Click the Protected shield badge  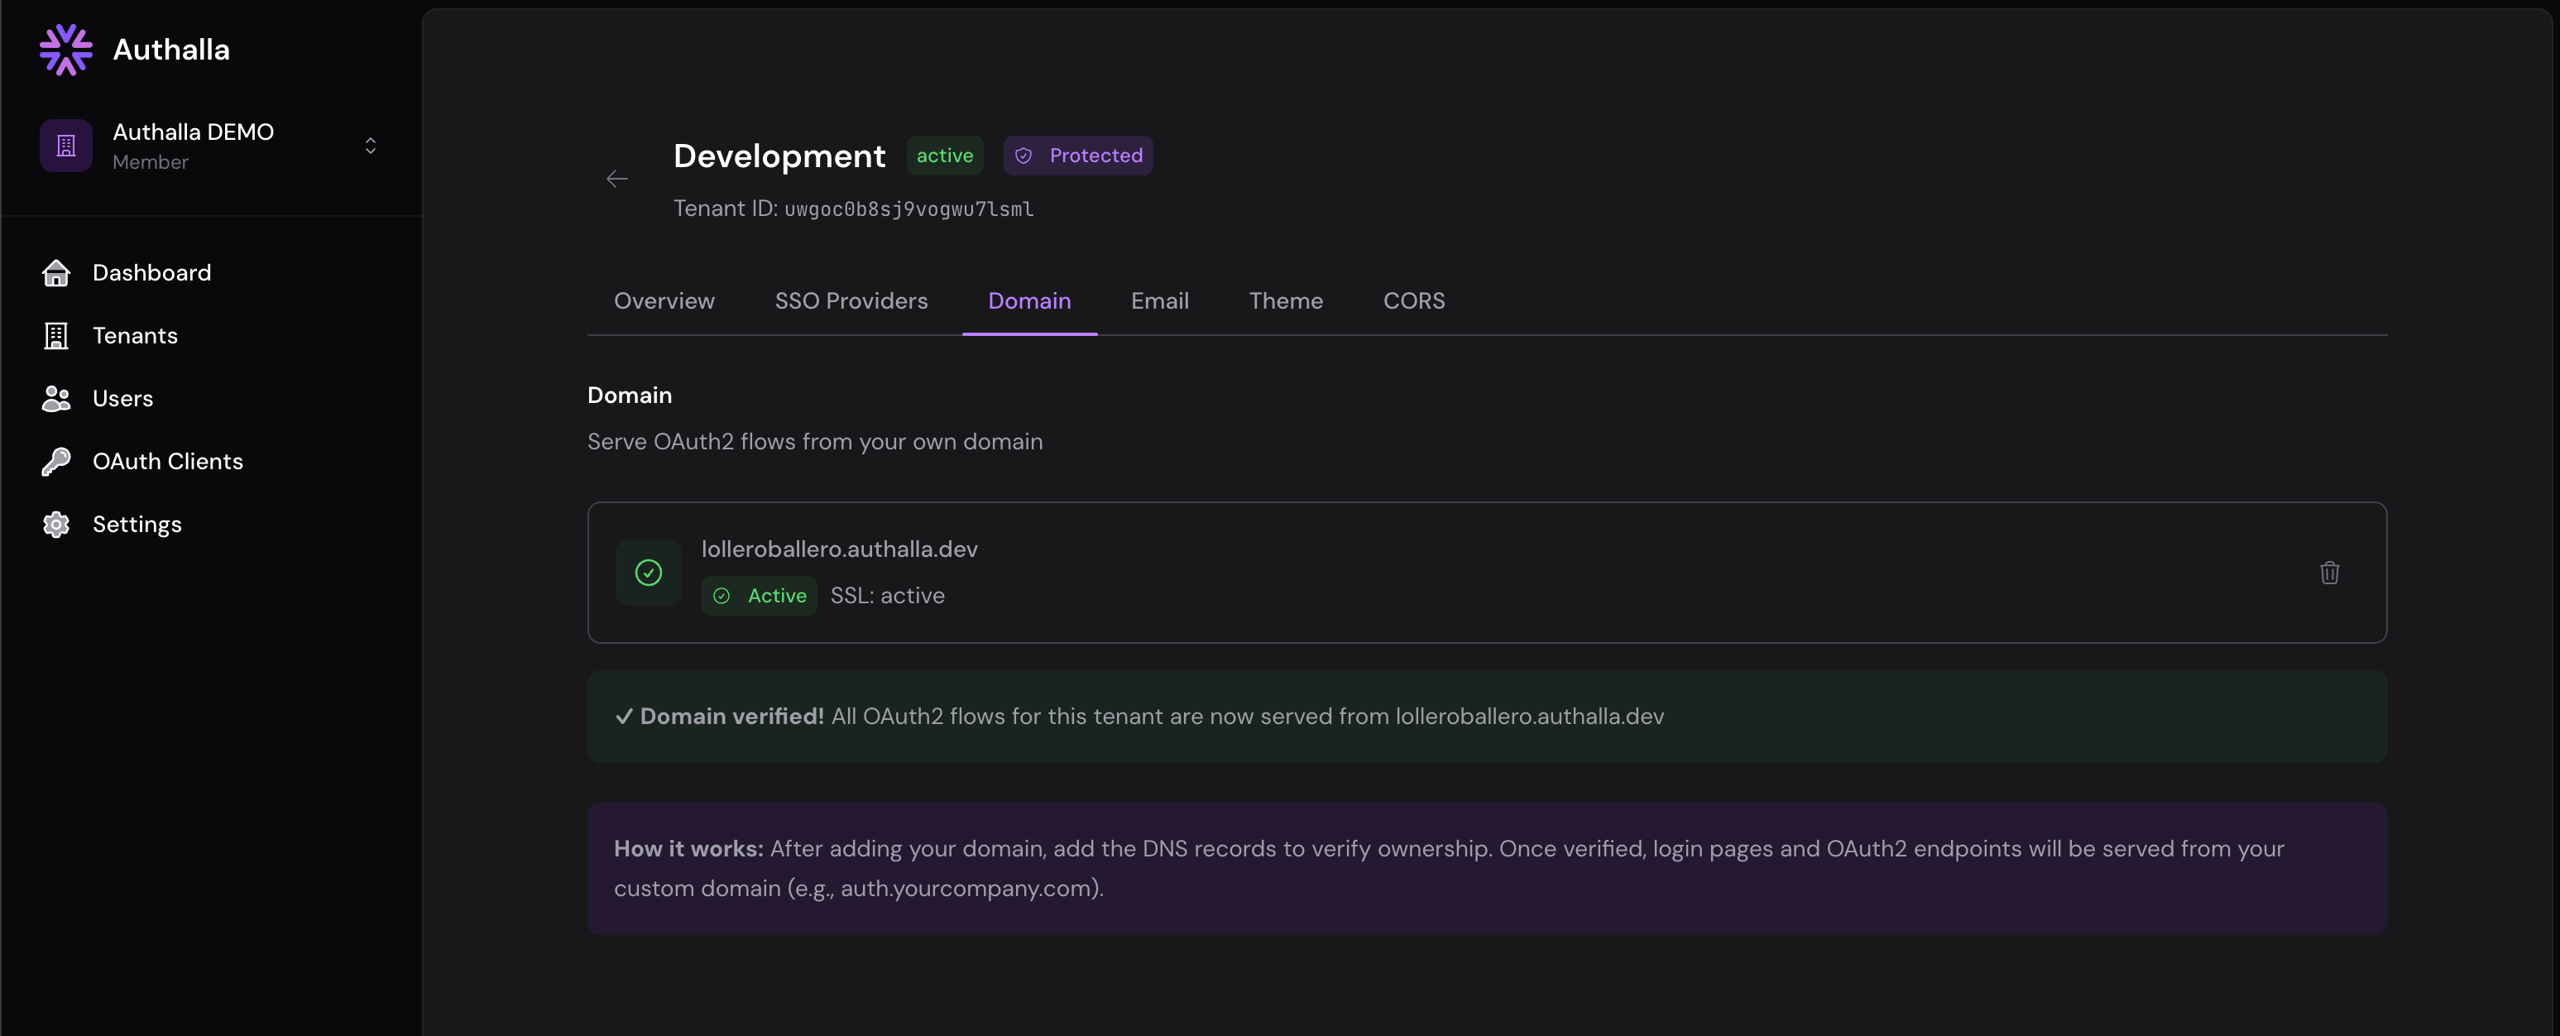pos(1077,156)
